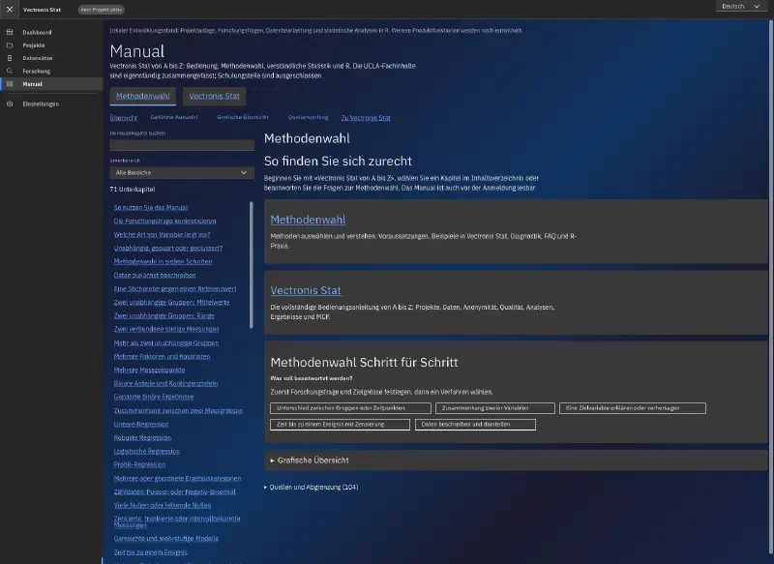Screen dimensions: 774x564
Task: Open Binäre Anteile und Kontingenztafeln
Action: pyautogui.click(x=165, y=383)
